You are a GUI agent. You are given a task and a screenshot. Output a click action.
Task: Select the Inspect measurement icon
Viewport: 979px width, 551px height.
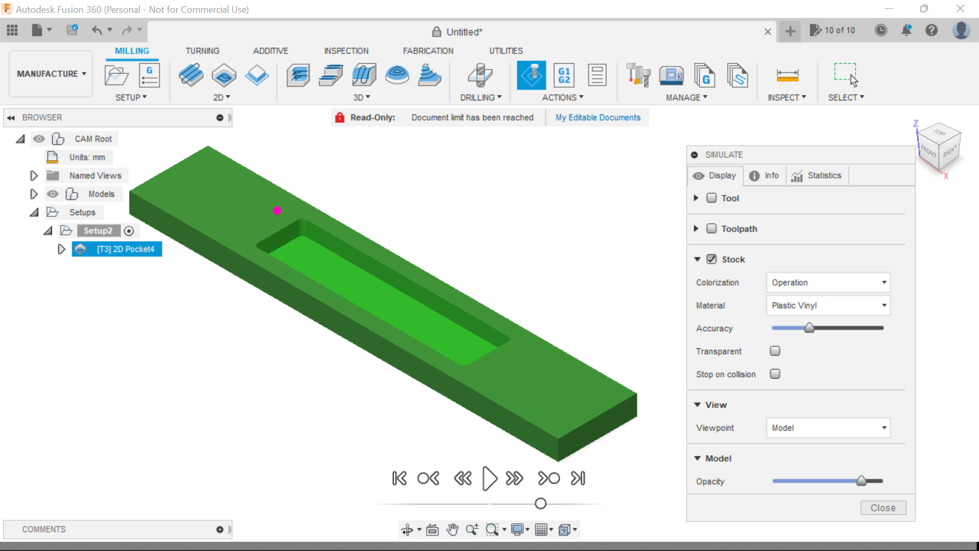coord(787,74)
